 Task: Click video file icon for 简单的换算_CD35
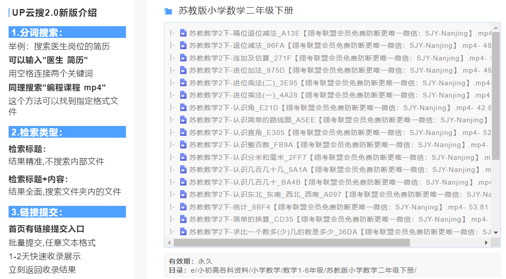(183, 219)
